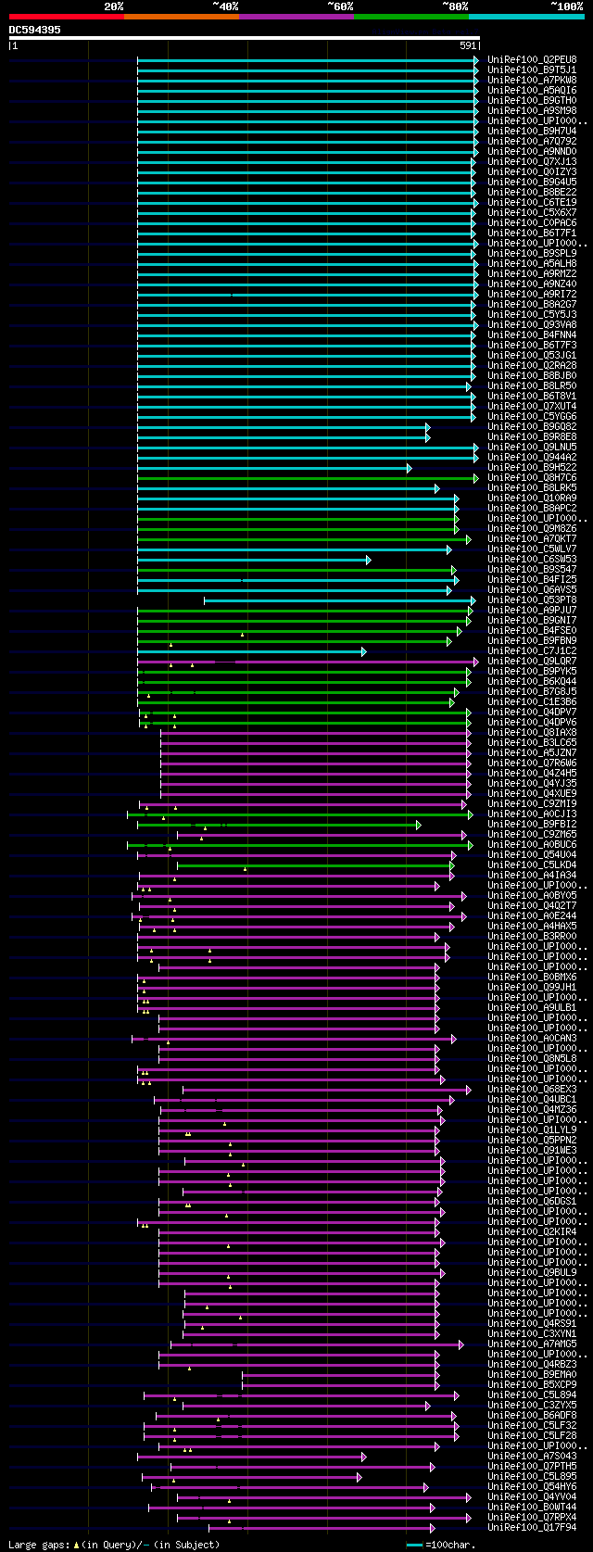Select the UniRef100_A7S043 label
This screenshot has width=593, height=1552.
(532, 1456)
